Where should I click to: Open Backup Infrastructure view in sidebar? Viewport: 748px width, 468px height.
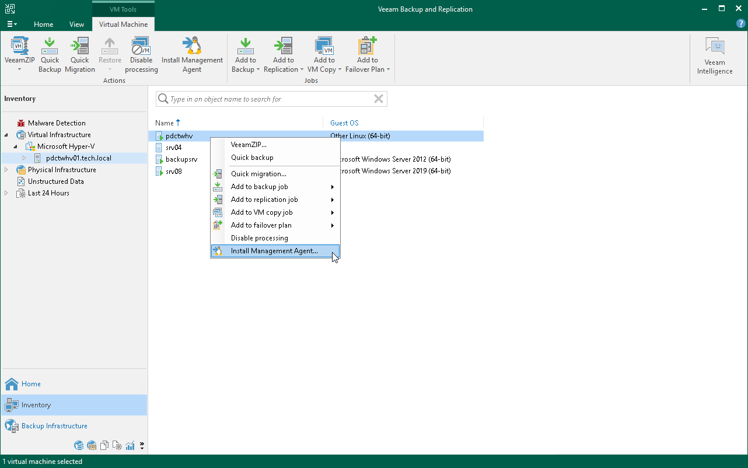tap(54, 426)
